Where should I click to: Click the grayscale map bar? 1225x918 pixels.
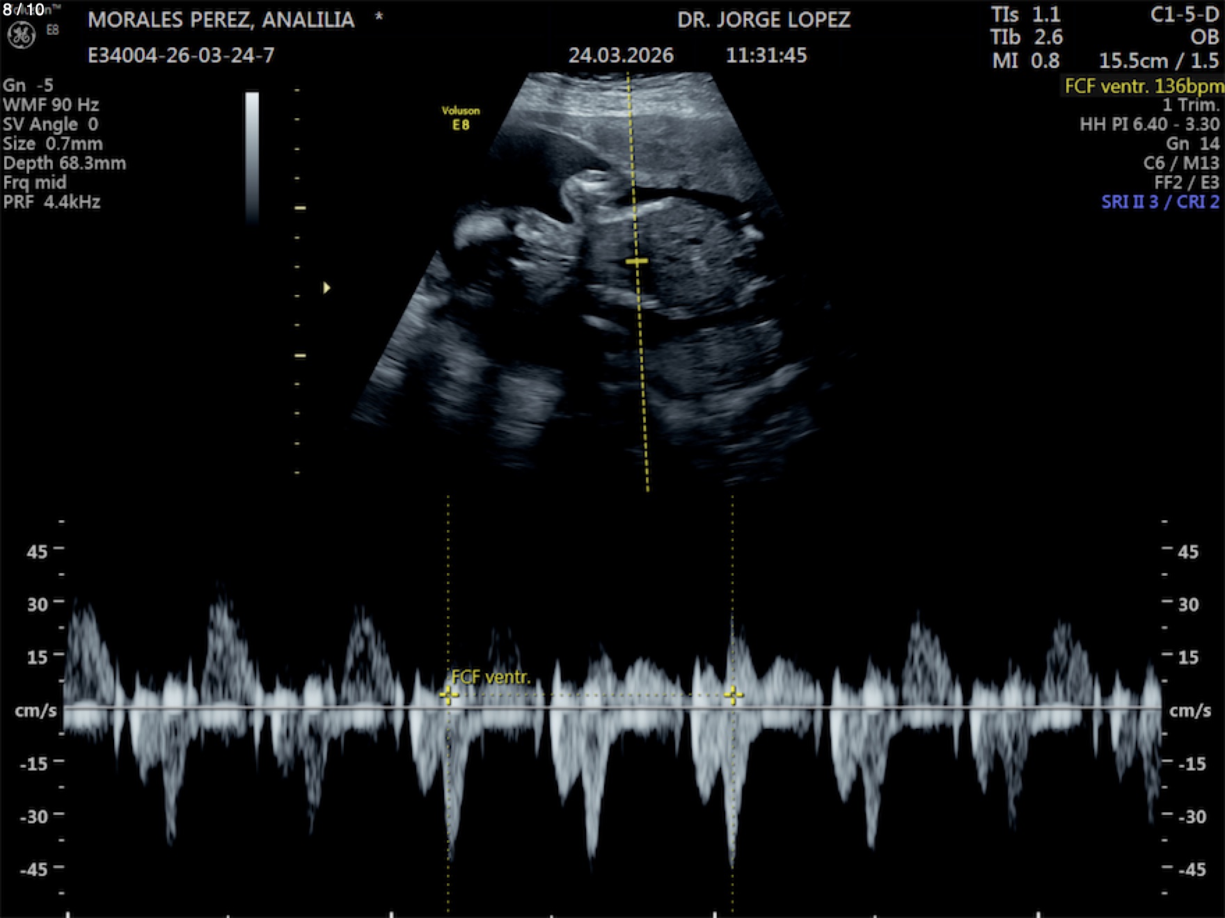tap(252, 156)
